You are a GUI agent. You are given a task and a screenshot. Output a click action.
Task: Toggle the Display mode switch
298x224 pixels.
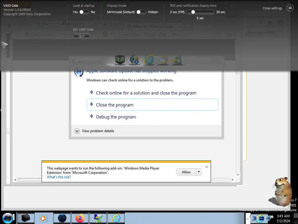(141, 12)
